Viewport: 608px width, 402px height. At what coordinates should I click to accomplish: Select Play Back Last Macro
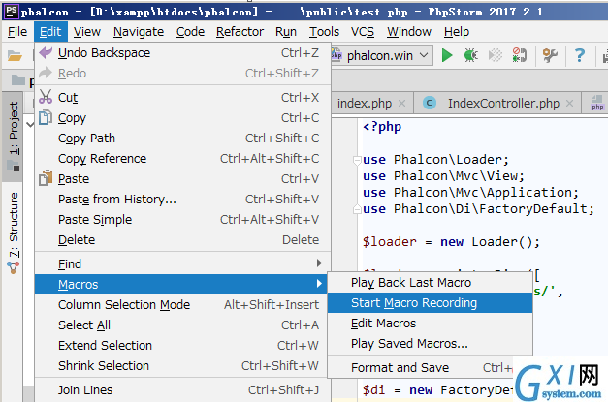pyautogui.click(x=430, y=283)
